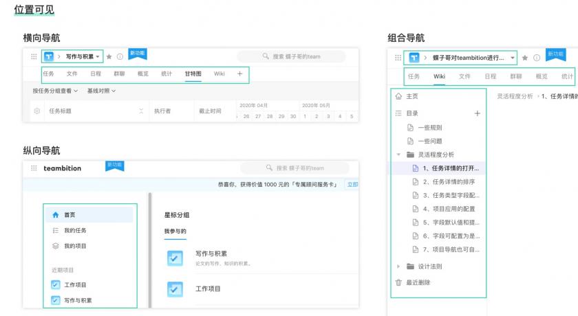
Task: Star the 写作与积累 project
Action: [109, 56]
